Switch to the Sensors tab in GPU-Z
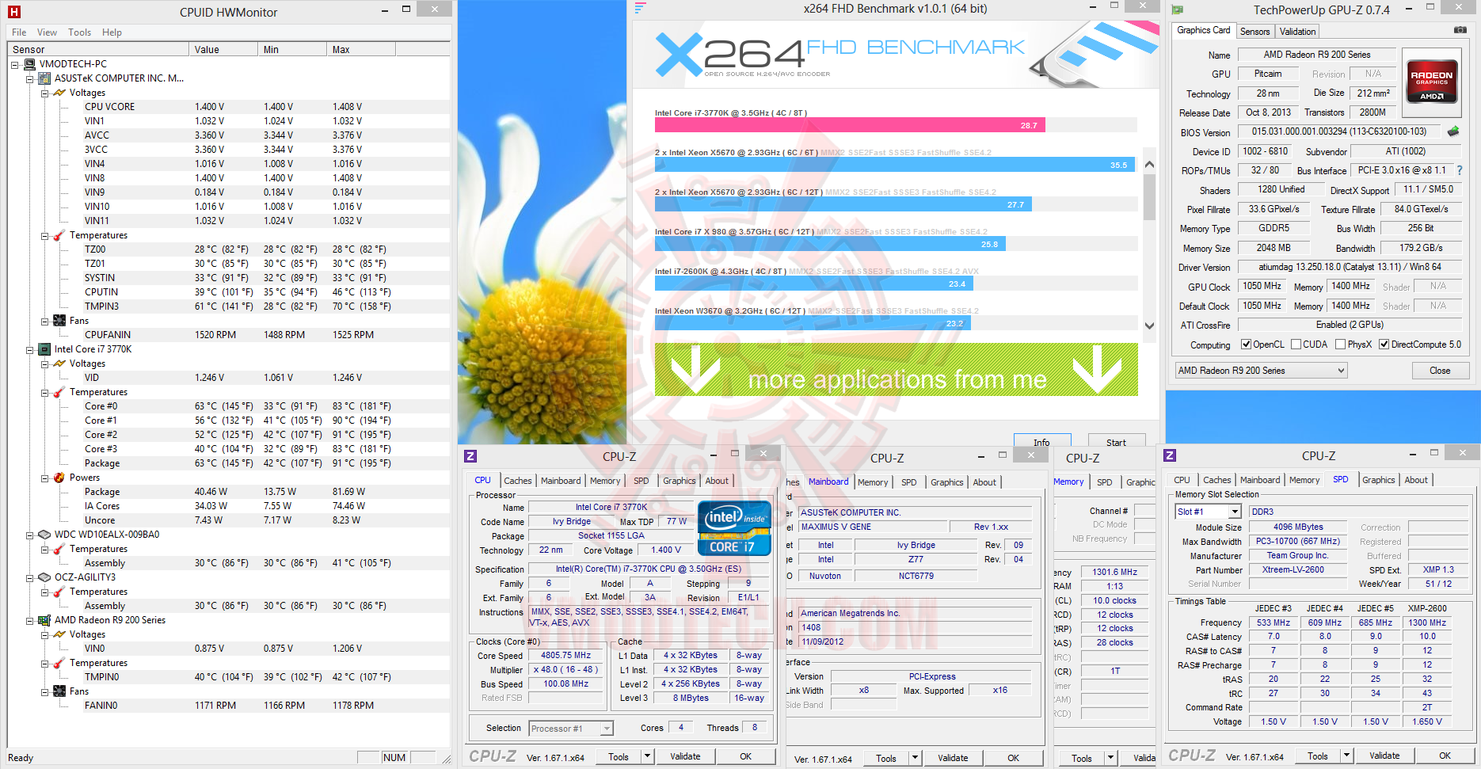The image size is (1481, 769). [x=1254, y=32]
